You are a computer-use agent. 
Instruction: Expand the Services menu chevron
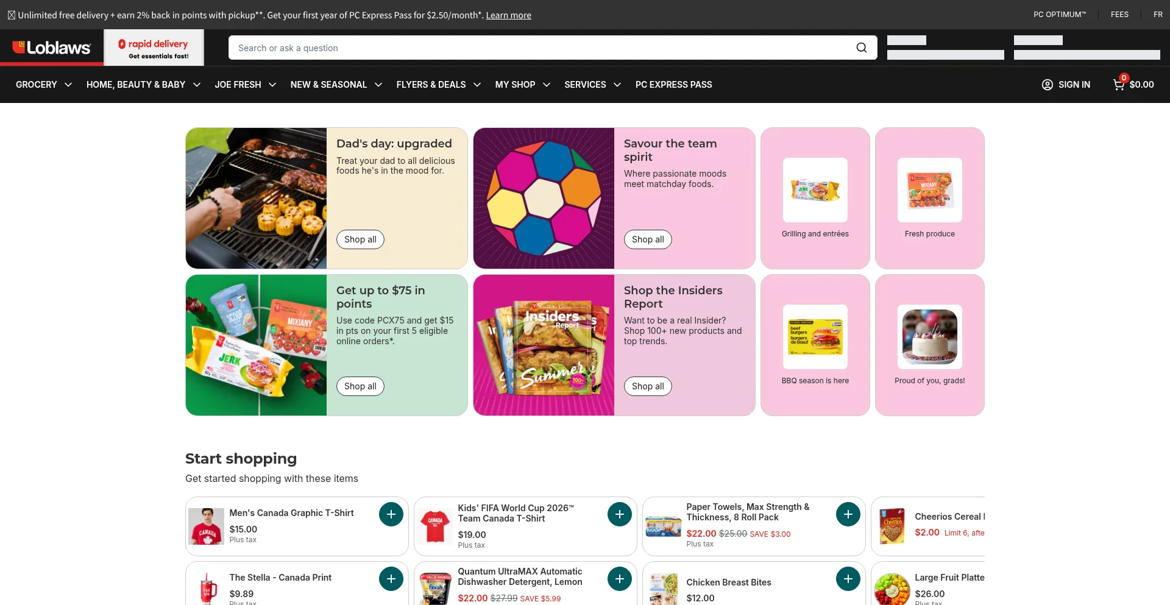coord(617,85)
